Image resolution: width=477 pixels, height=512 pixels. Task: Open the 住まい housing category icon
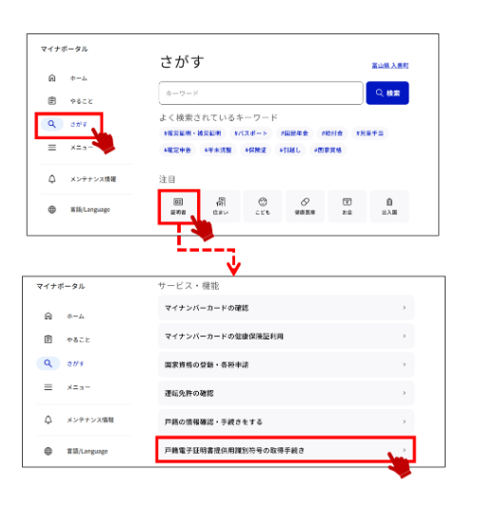220,206
